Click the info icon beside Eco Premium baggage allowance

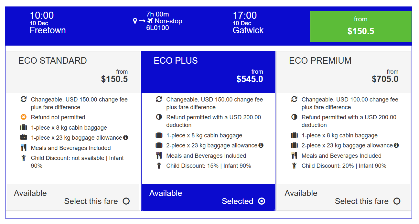[396, 145]
